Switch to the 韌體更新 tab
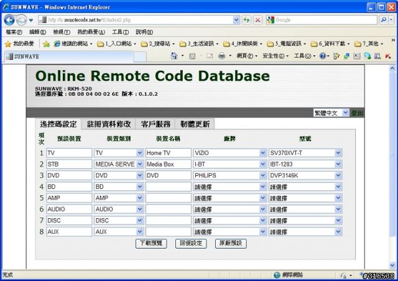398x281 pixels. point(195,124)
